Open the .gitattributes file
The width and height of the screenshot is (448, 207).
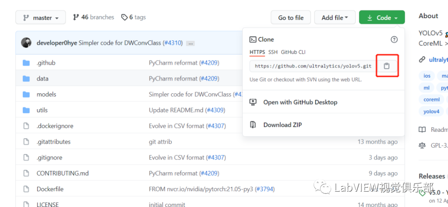click(54, 141)
